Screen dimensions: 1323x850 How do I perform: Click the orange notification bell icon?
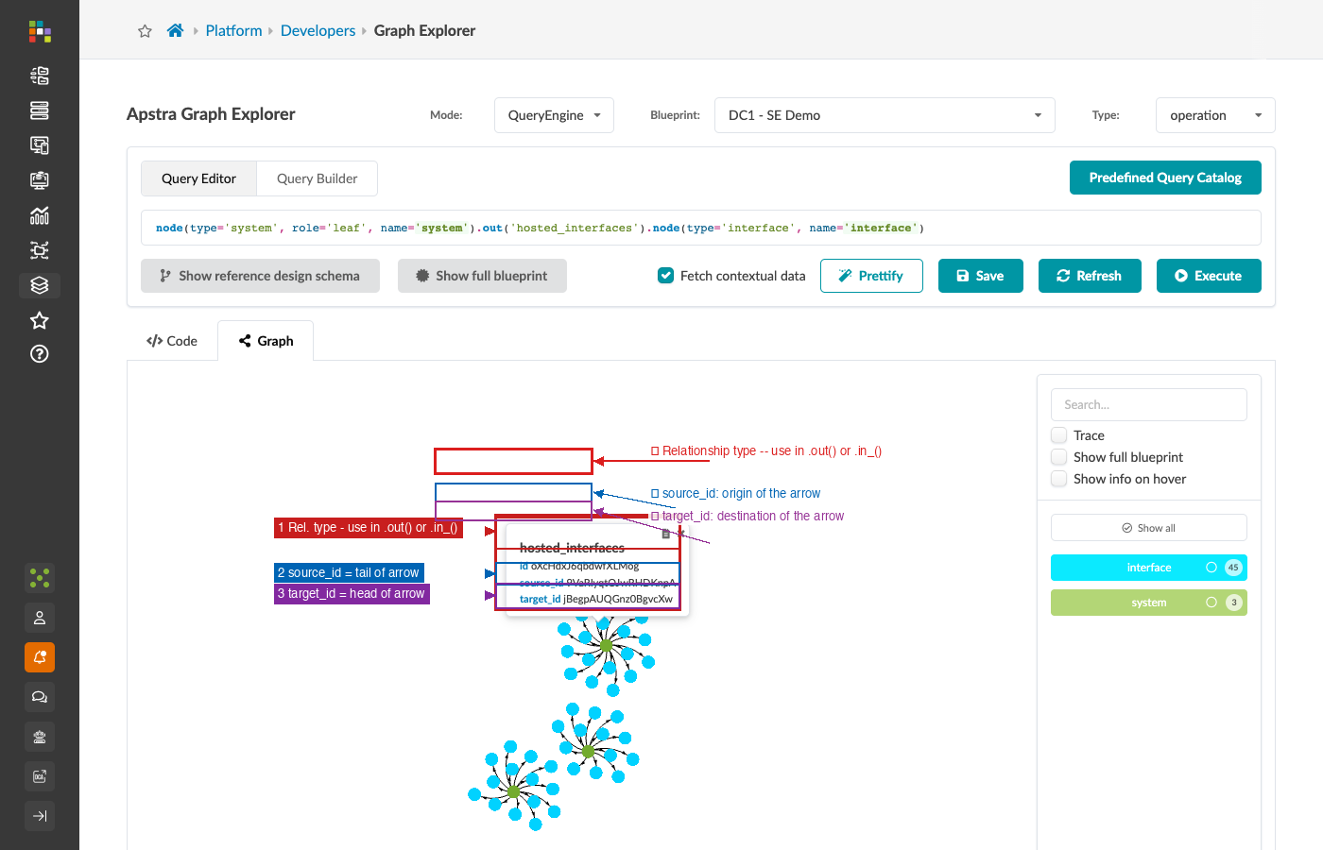40,657
